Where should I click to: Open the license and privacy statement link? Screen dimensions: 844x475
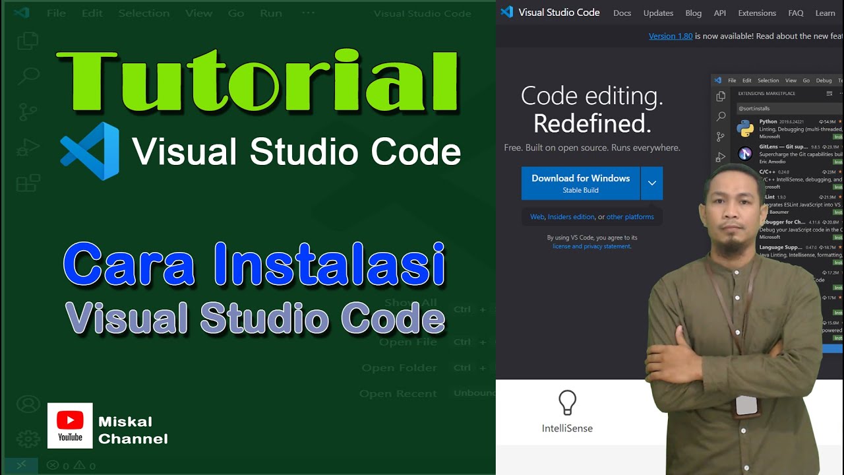[591, 246]
